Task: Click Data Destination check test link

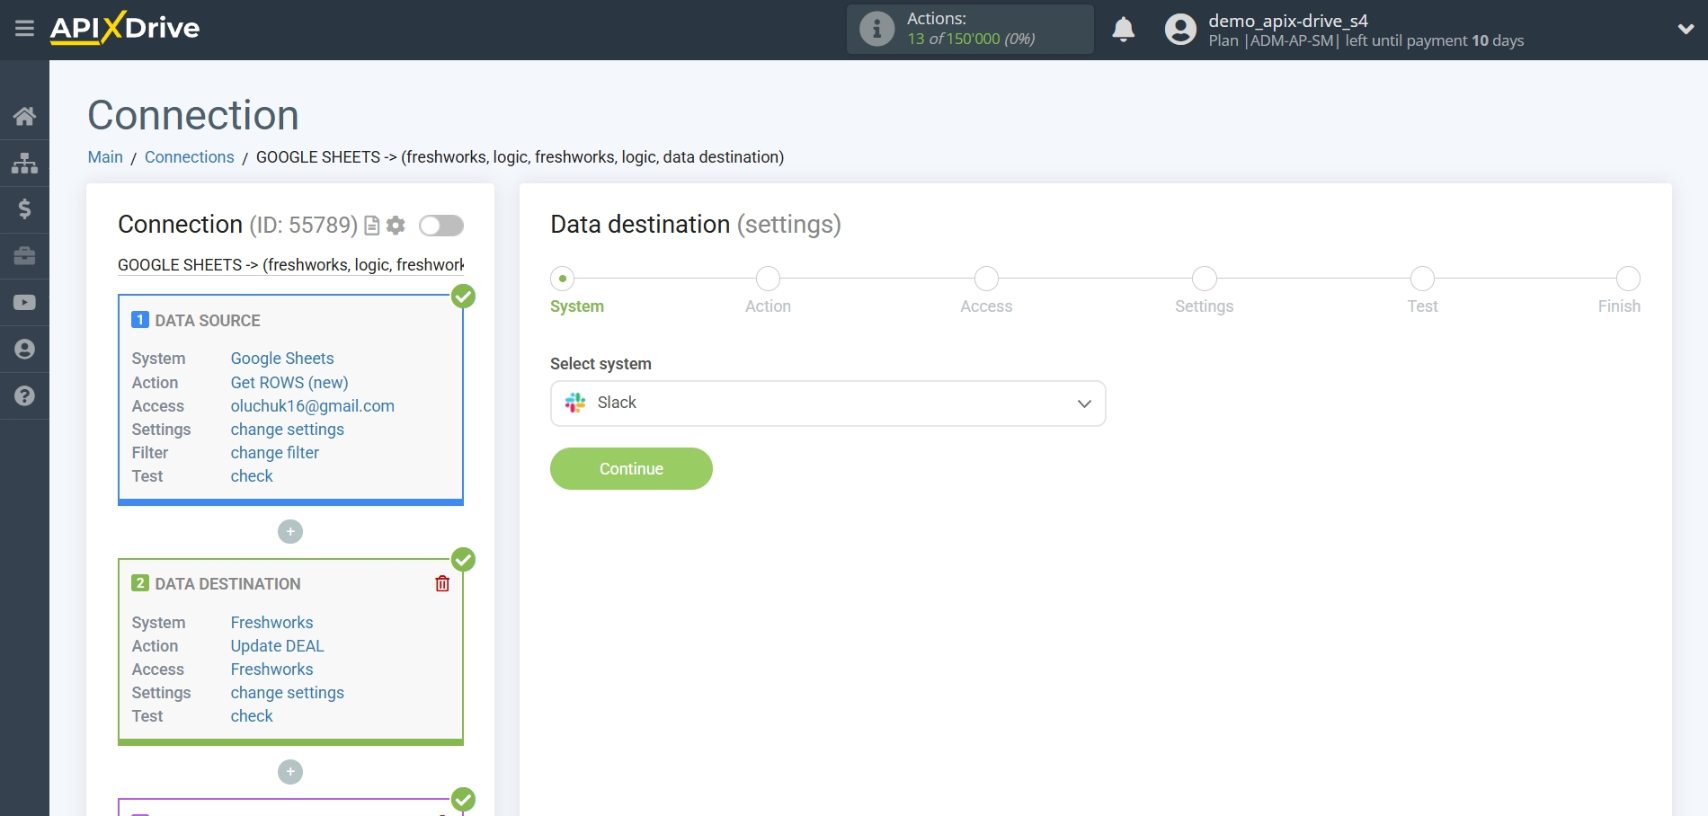Action: 252,716
